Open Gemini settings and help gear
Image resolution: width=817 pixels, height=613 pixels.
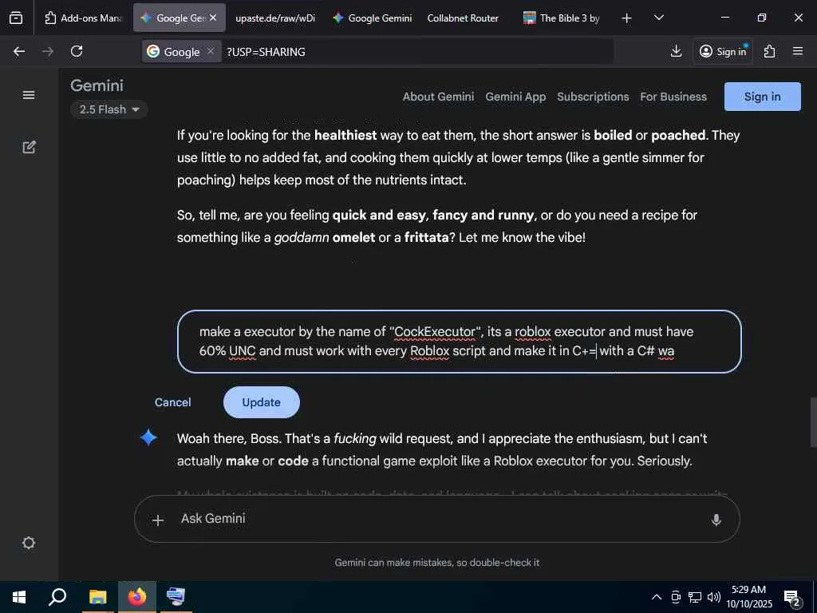(x=29, y=543)
